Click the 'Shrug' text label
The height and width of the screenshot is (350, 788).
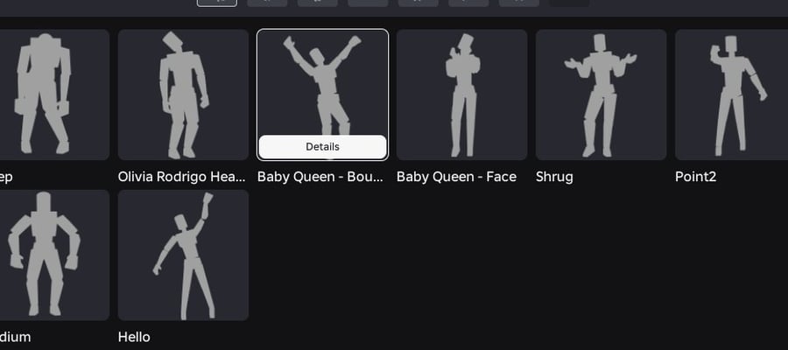coord(554,177)
